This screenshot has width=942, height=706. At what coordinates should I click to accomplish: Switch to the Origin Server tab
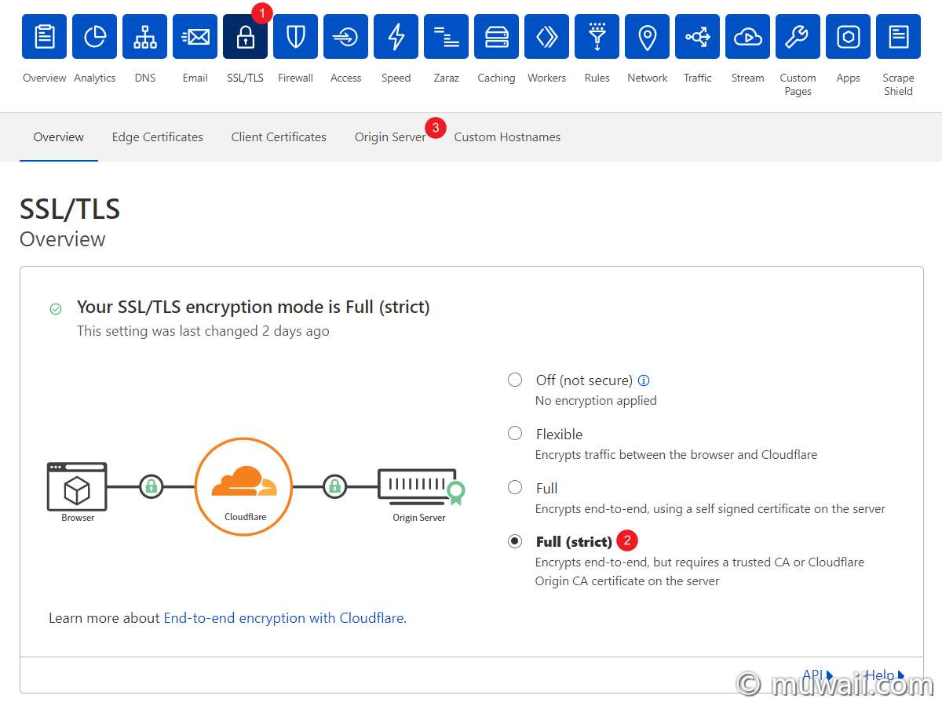pos(390,136)
